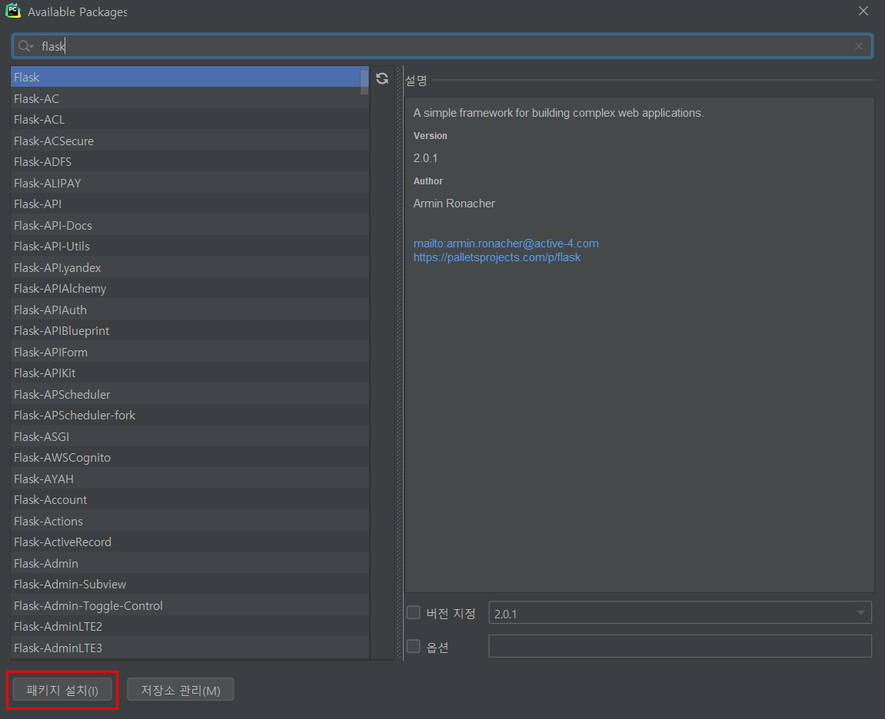The image size is (885, 719).
Task: Select Flask-ActiveRecord package
Action: tap(190, 542)
